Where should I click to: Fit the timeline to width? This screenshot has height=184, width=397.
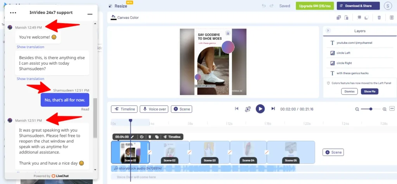coord(392,109)
